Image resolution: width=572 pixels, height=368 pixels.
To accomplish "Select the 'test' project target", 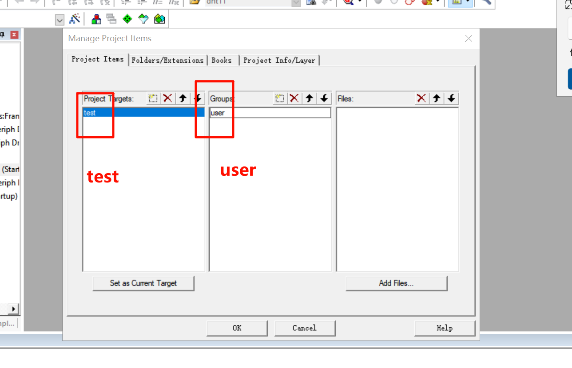I will (144, 113).
